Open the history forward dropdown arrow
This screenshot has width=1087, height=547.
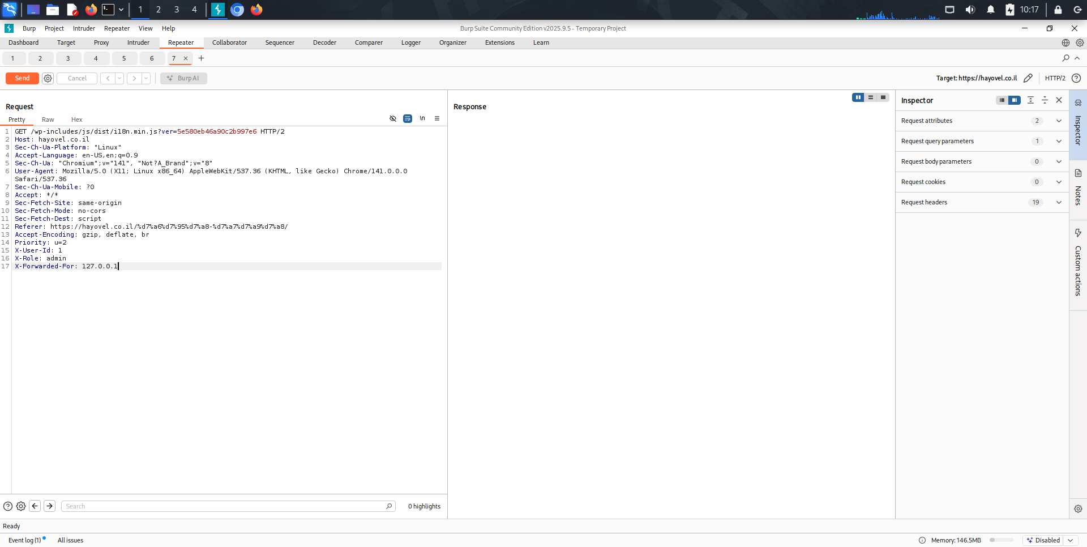coord(146,79)
